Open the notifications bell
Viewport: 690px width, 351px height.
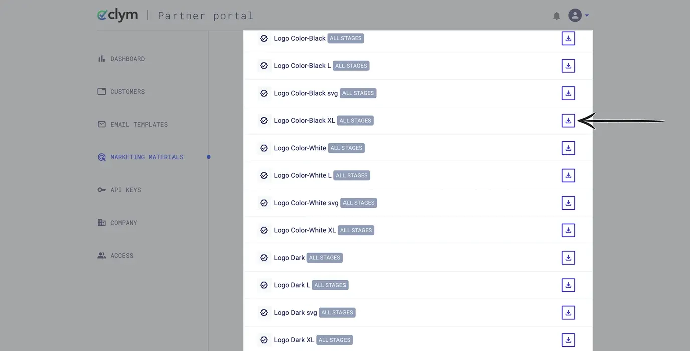557,16
